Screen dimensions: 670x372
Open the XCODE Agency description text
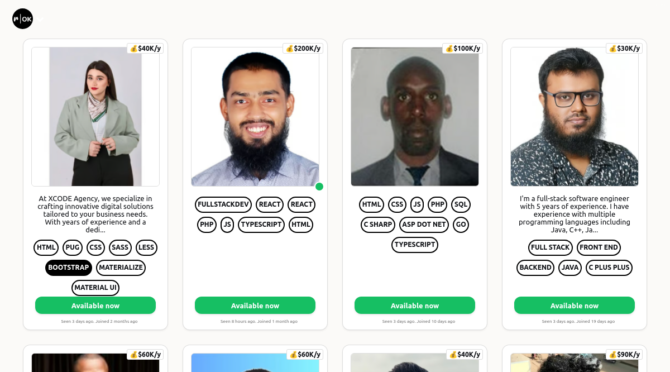95,214
